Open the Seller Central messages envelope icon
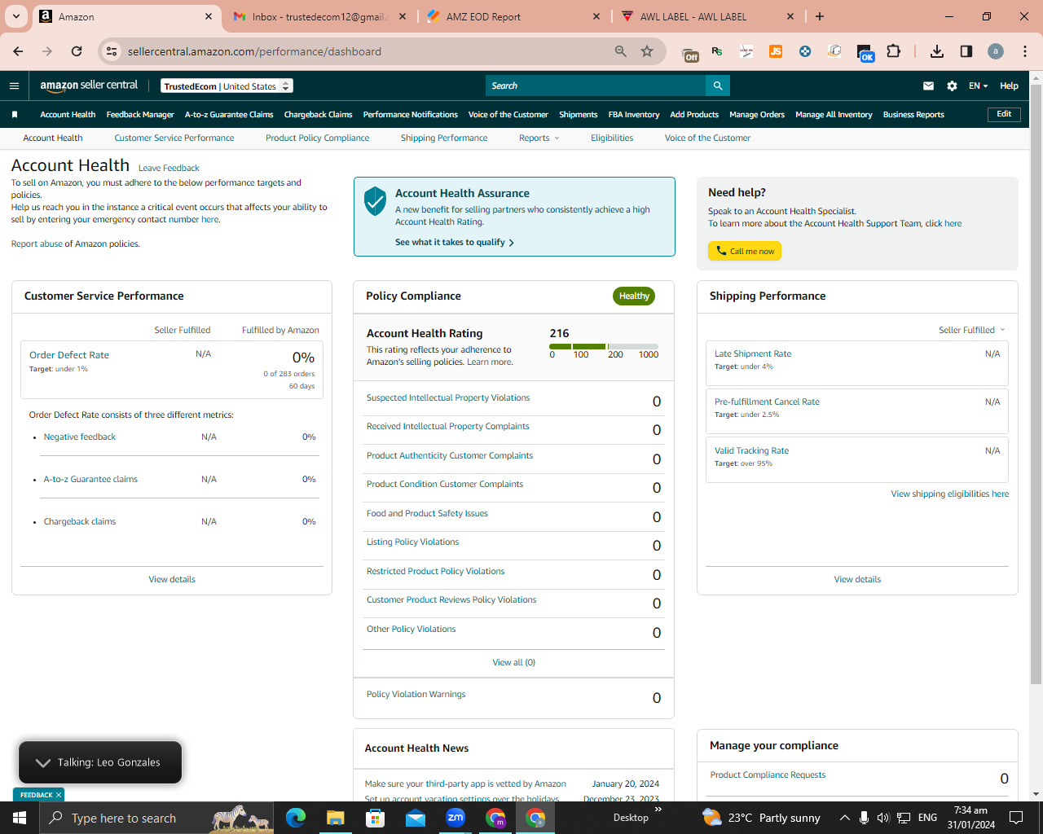Image resolution: width=1043 pixels, height=834 pixels. (x=928, y=86)
